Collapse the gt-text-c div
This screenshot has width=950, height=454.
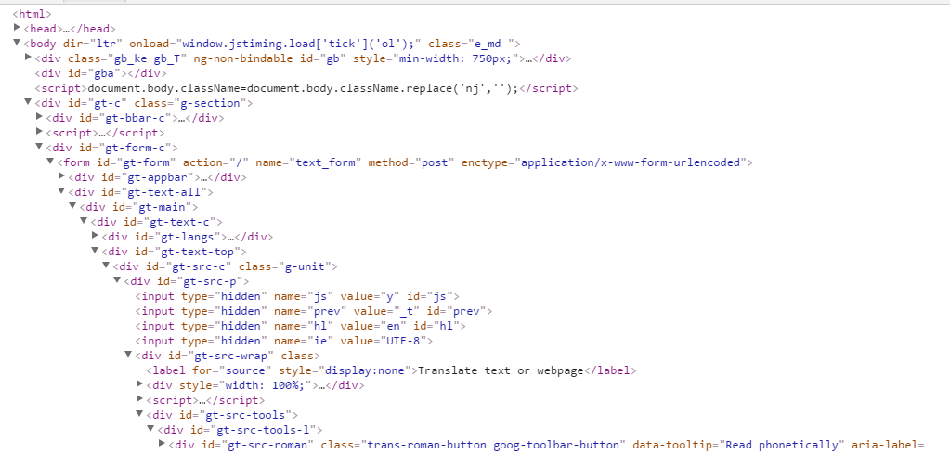[x=85, y=221]
